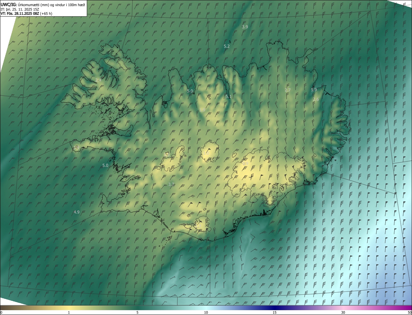412x315 pixels.
Task: Click the 5.0 value label in Faxaflói bay
Action: (105, 166)
